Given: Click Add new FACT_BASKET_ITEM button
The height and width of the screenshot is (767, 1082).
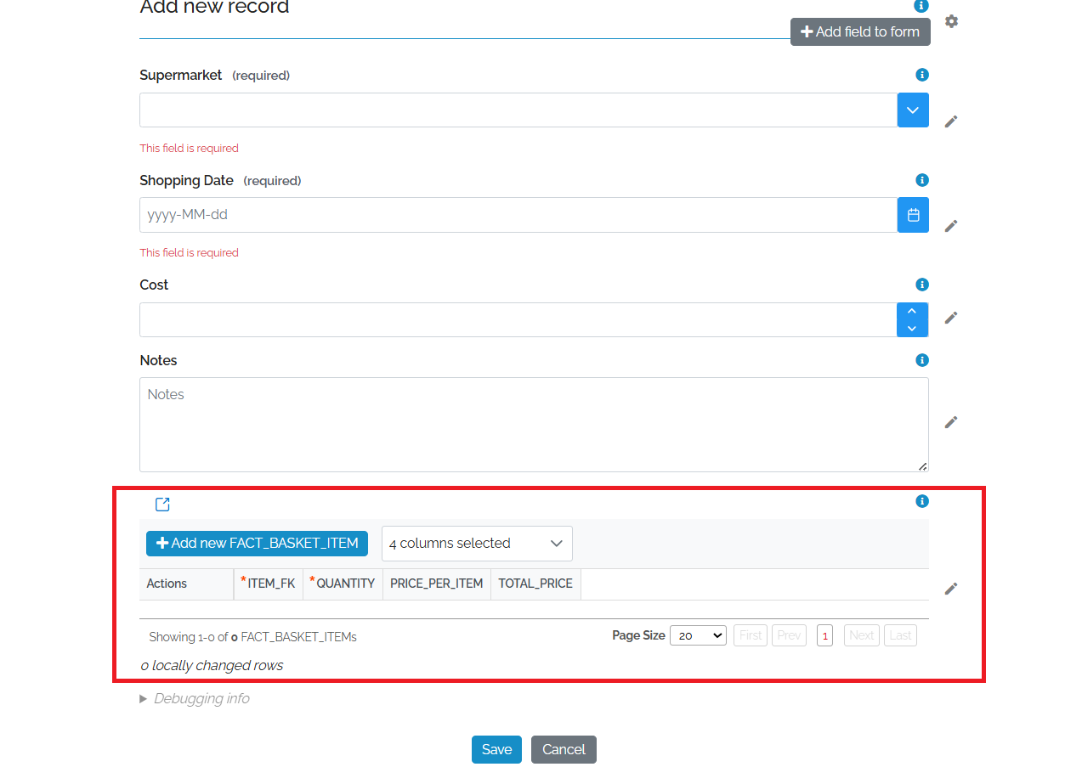Looking at the screenshot, I should tap(257, 544).
